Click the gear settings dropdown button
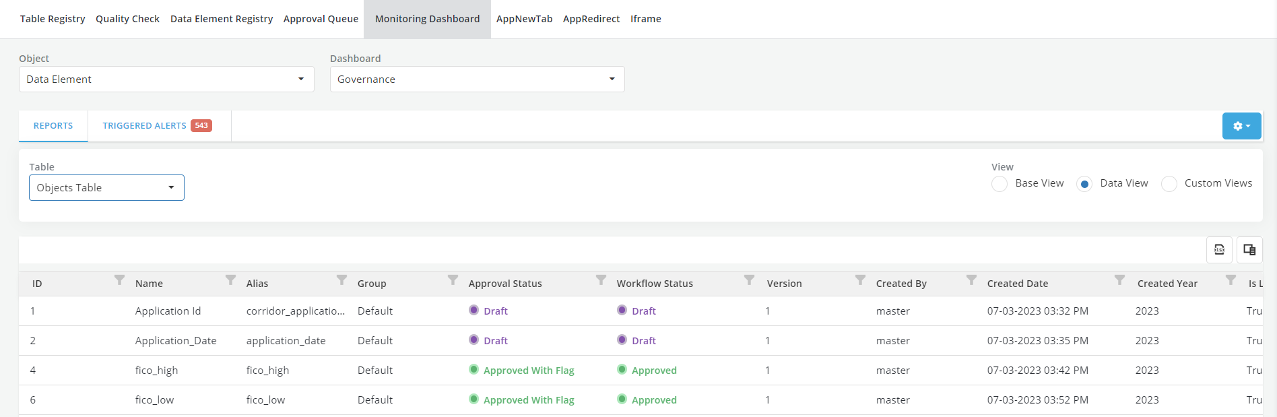 coord(1241,126)
